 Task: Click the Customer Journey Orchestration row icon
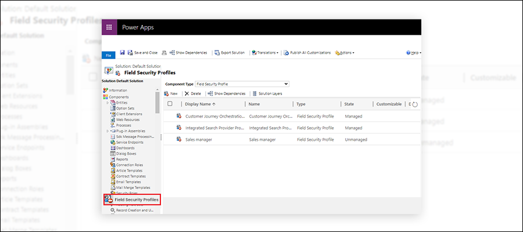click(179, 116)
